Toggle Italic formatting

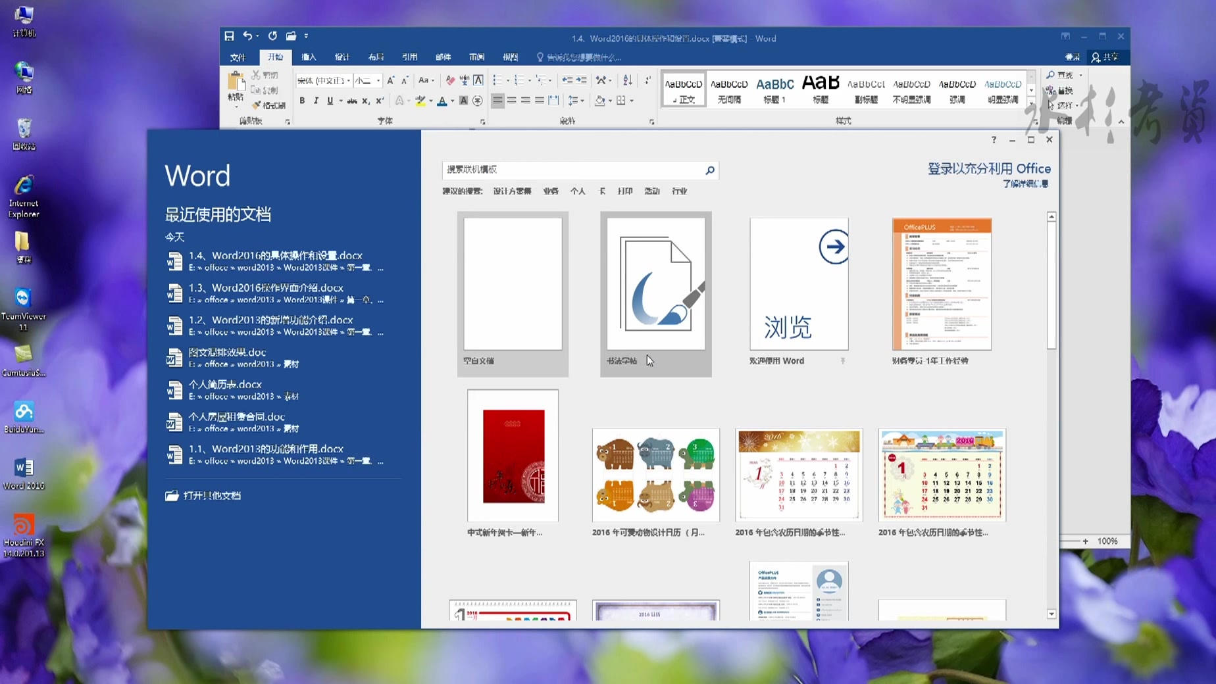coord(316,101)
